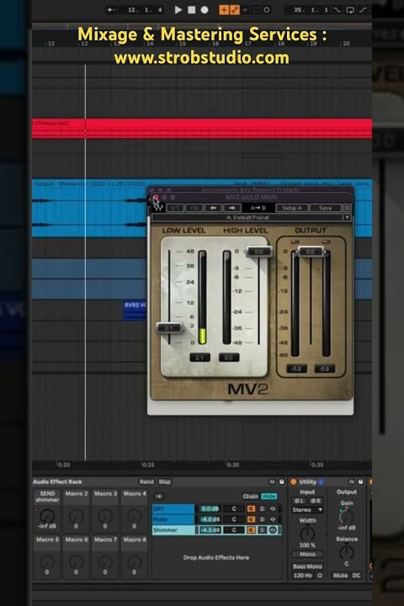Viewport: 404px width, 606px height.
Task: Stop playback with the Stop button
Action: 191,9
